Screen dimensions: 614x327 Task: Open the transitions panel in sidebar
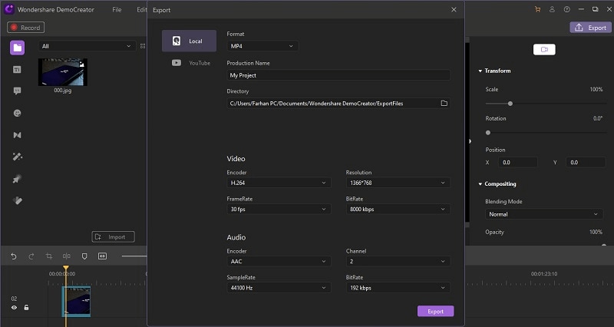[x=17, y=134]
